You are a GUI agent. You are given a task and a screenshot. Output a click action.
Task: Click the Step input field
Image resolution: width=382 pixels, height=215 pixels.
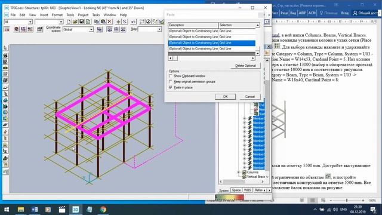click(147, 29)
